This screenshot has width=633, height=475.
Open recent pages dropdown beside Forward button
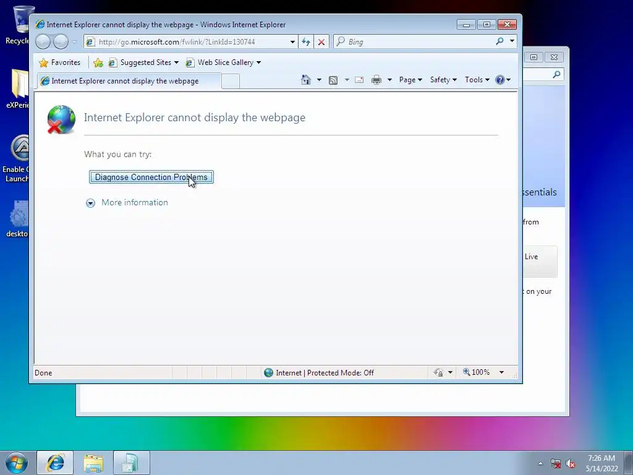75,41
